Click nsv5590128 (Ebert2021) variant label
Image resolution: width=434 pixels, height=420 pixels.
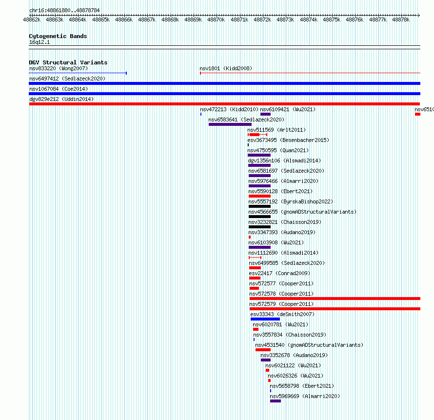coord(280,191)
